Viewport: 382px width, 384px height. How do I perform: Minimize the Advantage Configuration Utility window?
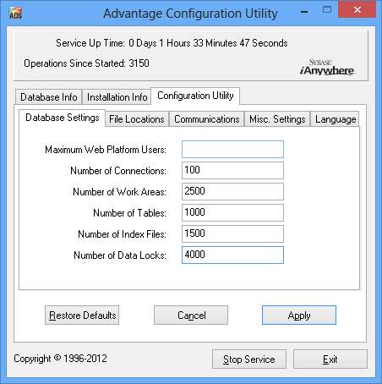tap(304, 11)
